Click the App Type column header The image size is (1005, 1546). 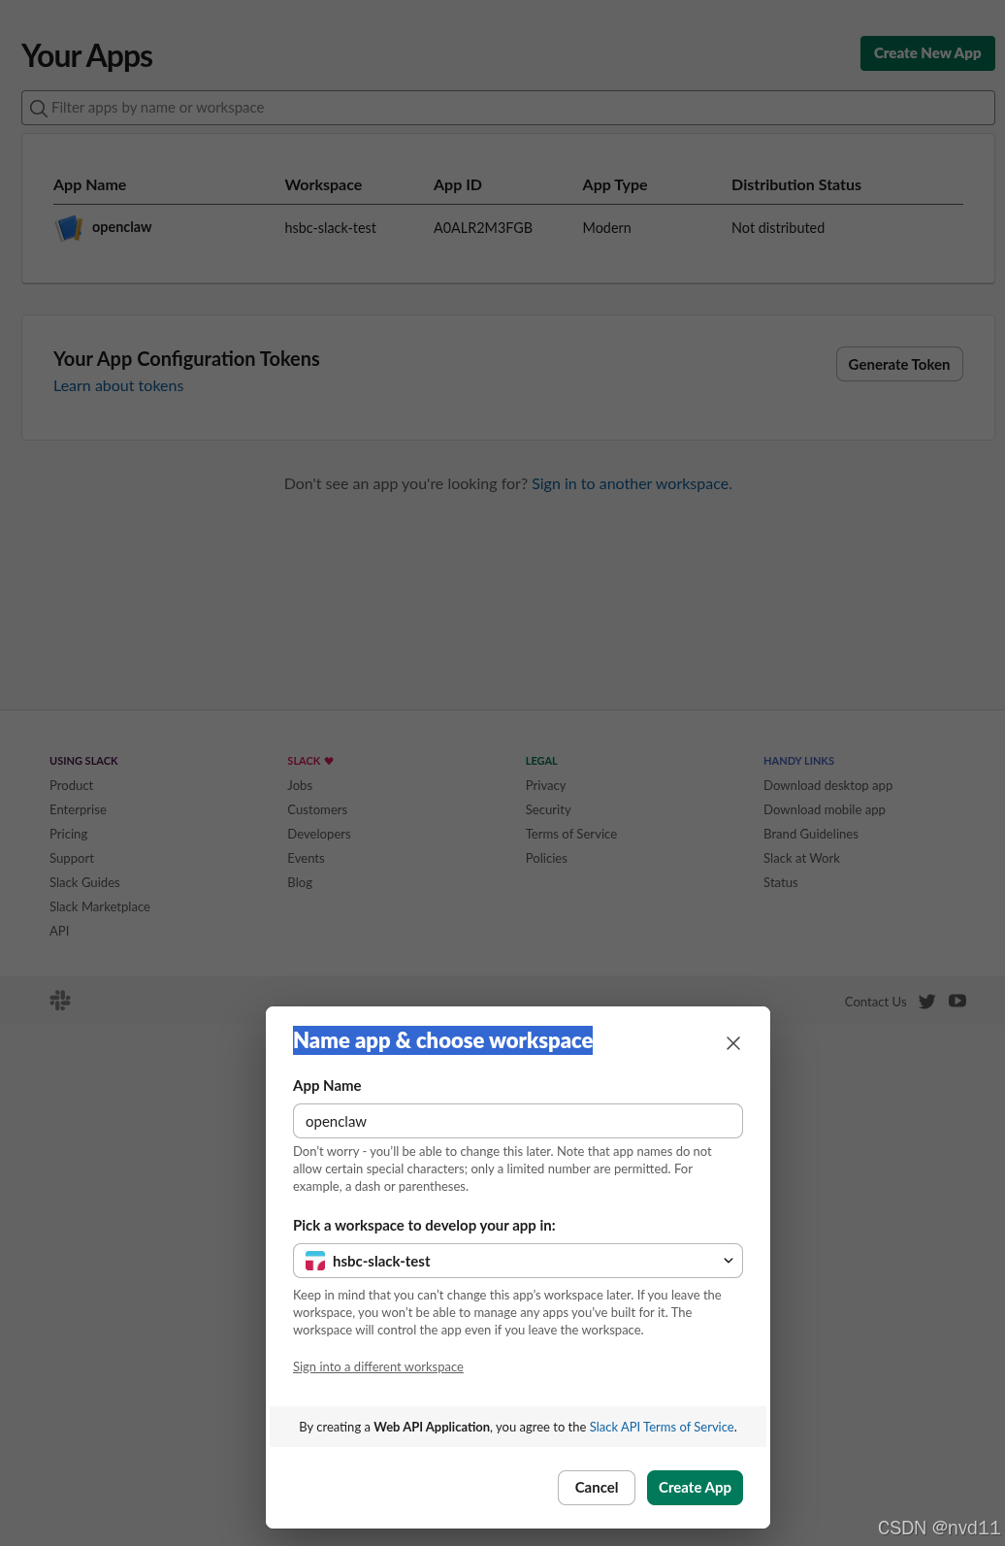(615, 185)
